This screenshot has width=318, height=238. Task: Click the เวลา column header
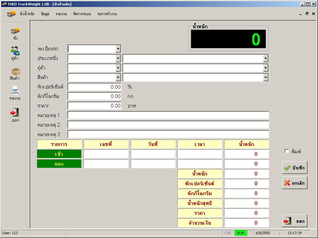(x=200, y=144)
